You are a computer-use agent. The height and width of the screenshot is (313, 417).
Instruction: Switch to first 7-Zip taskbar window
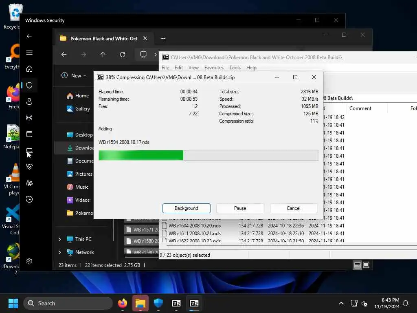coord(176,303)
